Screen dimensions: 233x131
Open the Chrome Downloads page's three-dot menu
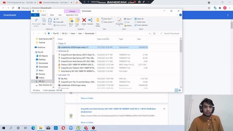tap(228, 15)
